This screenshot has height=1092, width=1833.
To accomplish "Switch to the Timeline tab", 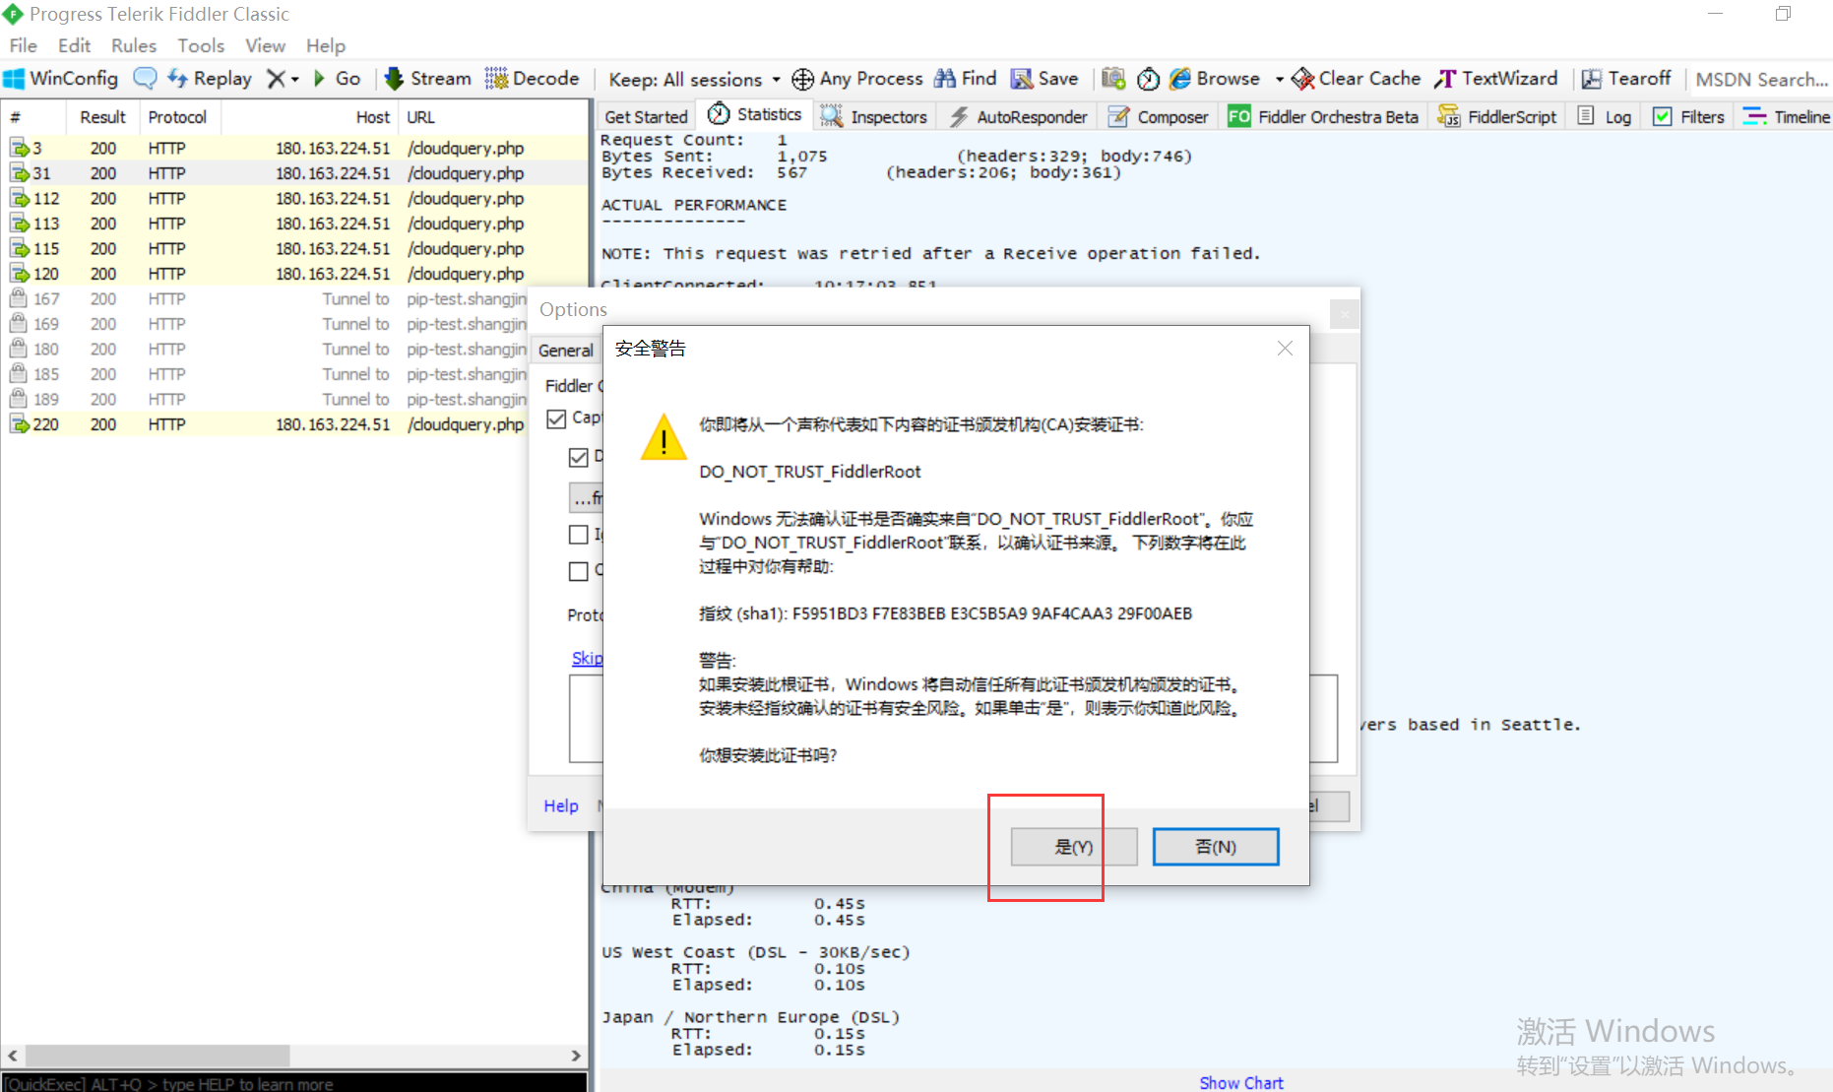I will (x=1787, y=116).
